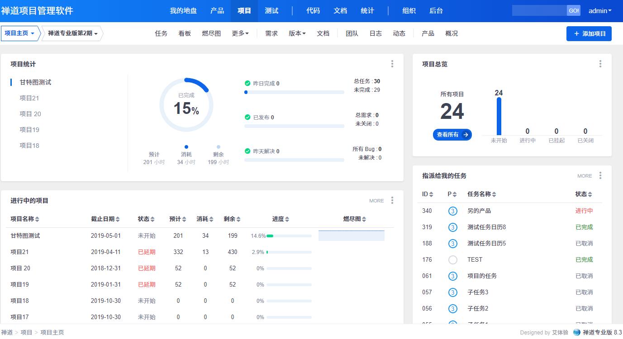Open the 燃尽图 project sub-tab
Viewport: 623px width, 339px height.
click(211, 33)
